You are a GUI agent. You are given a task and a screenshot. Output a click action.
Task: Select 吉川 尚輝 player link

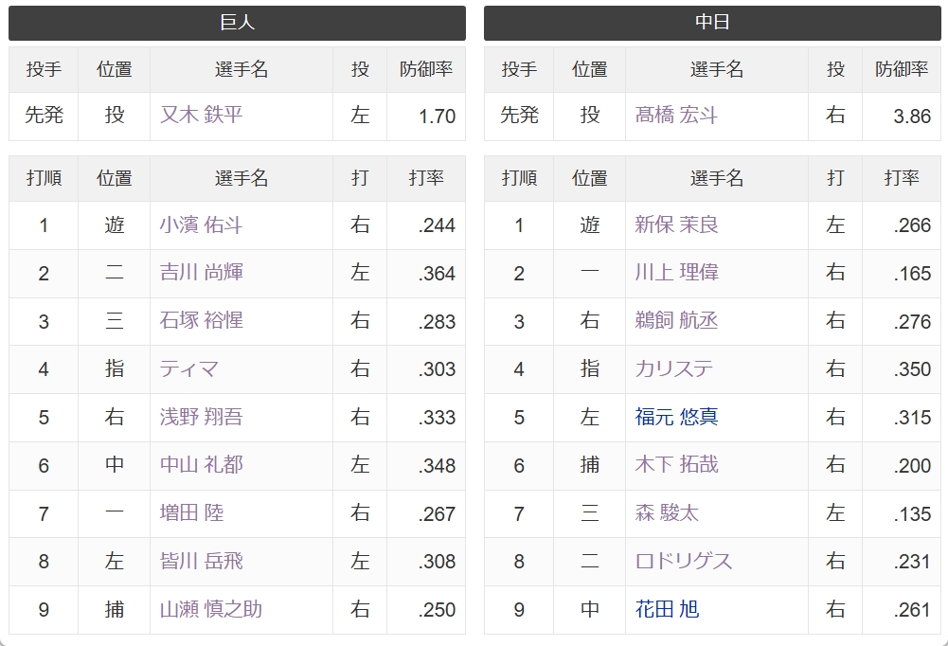(x=201, y=272)
